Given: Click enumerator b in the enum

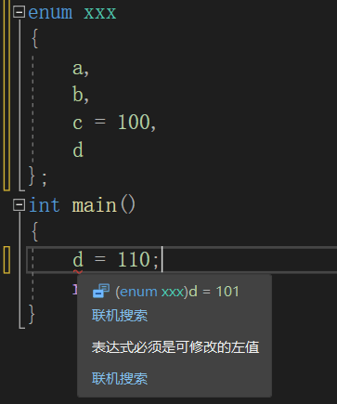Looking at the screenshot, I should coord(78,94).
